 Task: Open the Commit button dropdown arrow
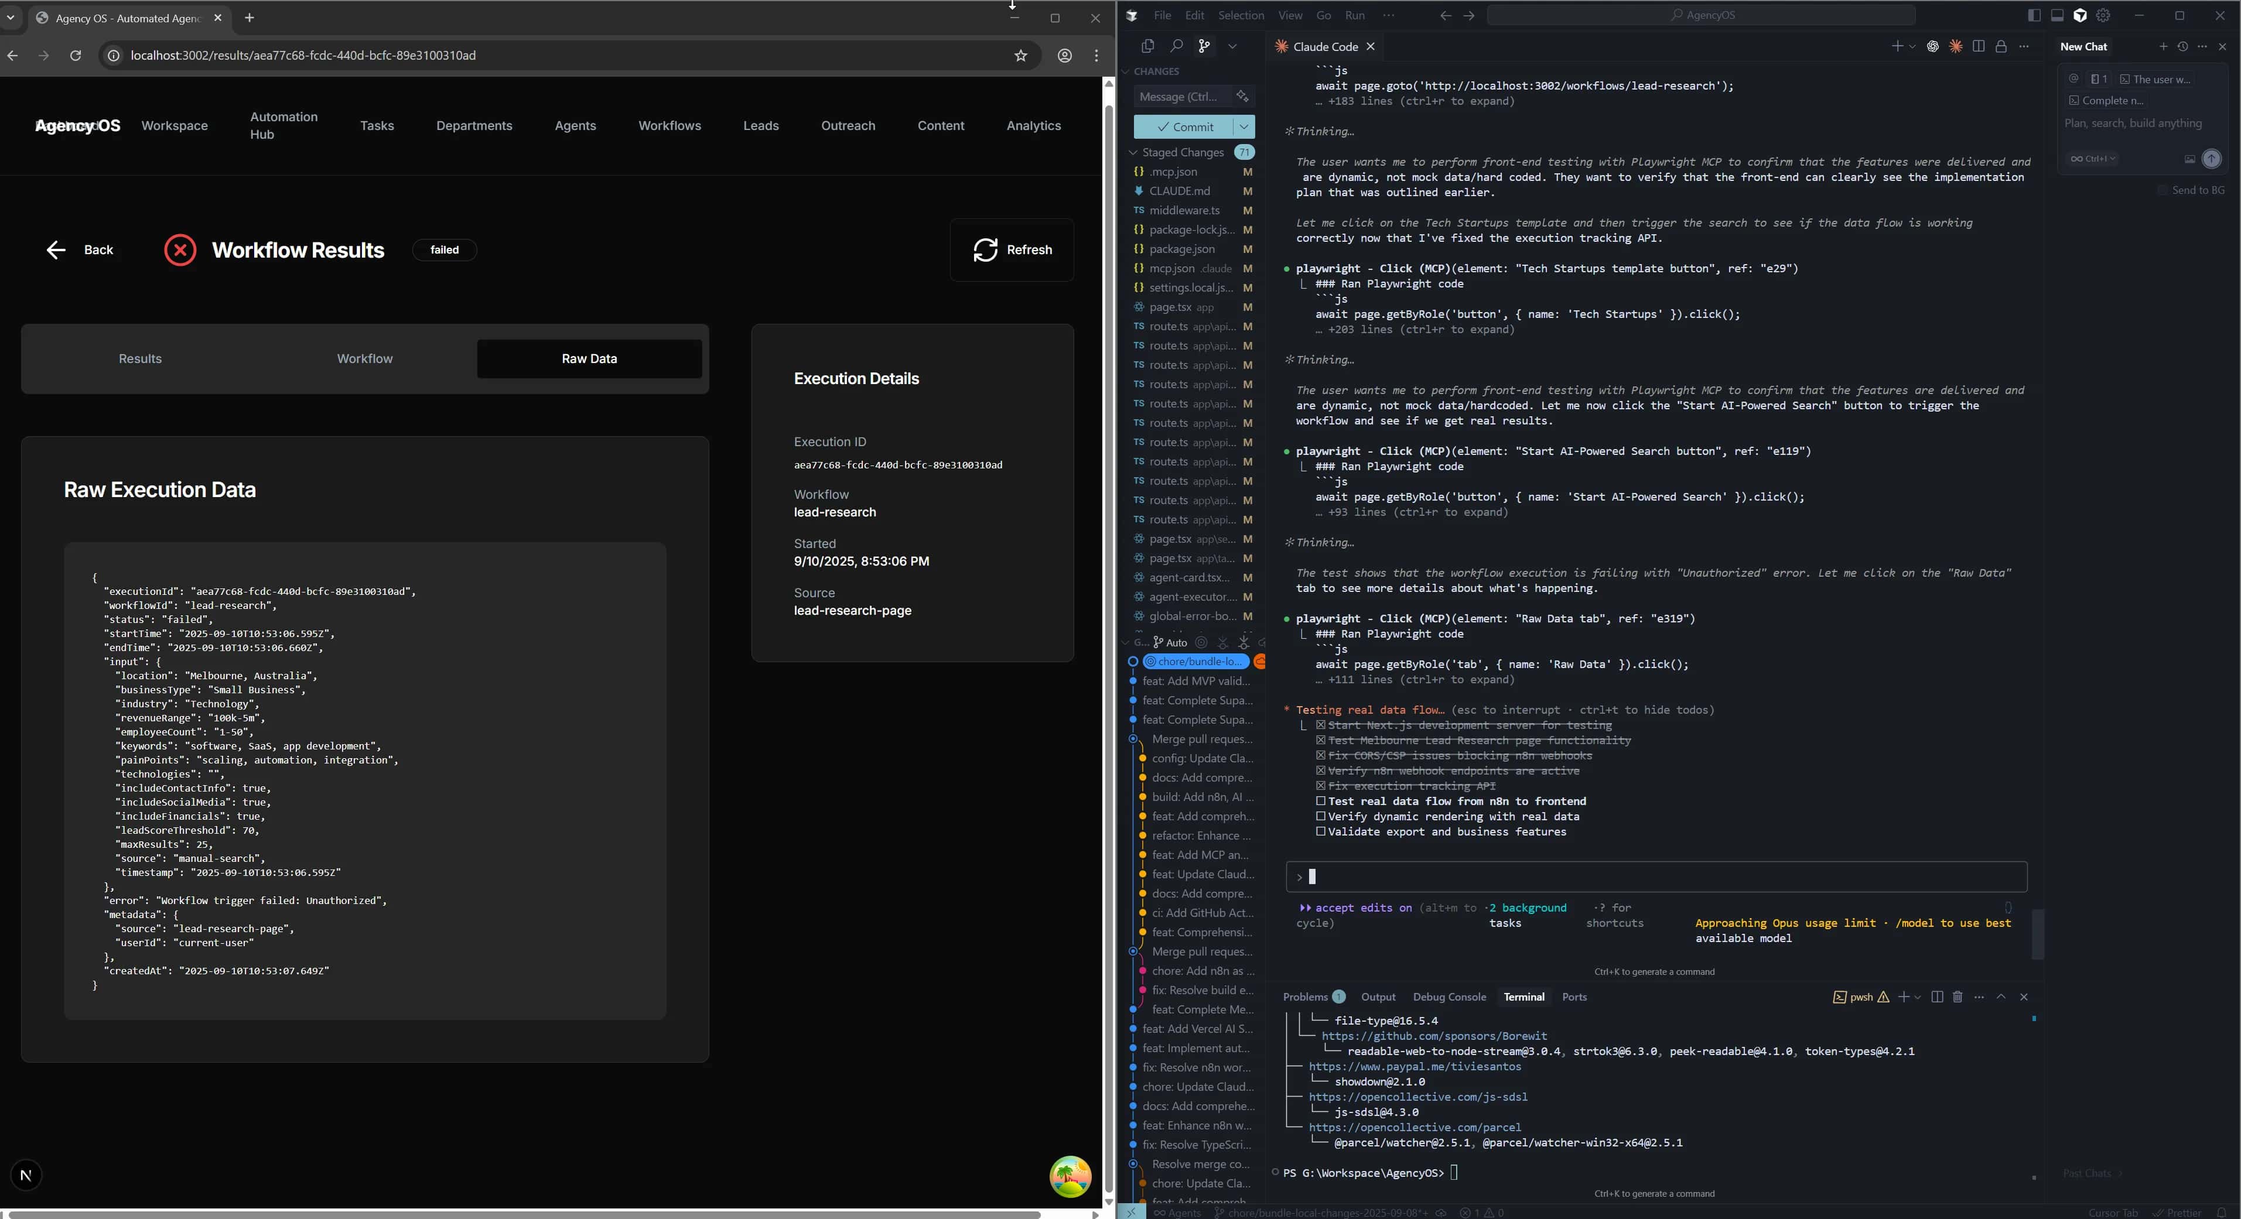[1244, 127]
